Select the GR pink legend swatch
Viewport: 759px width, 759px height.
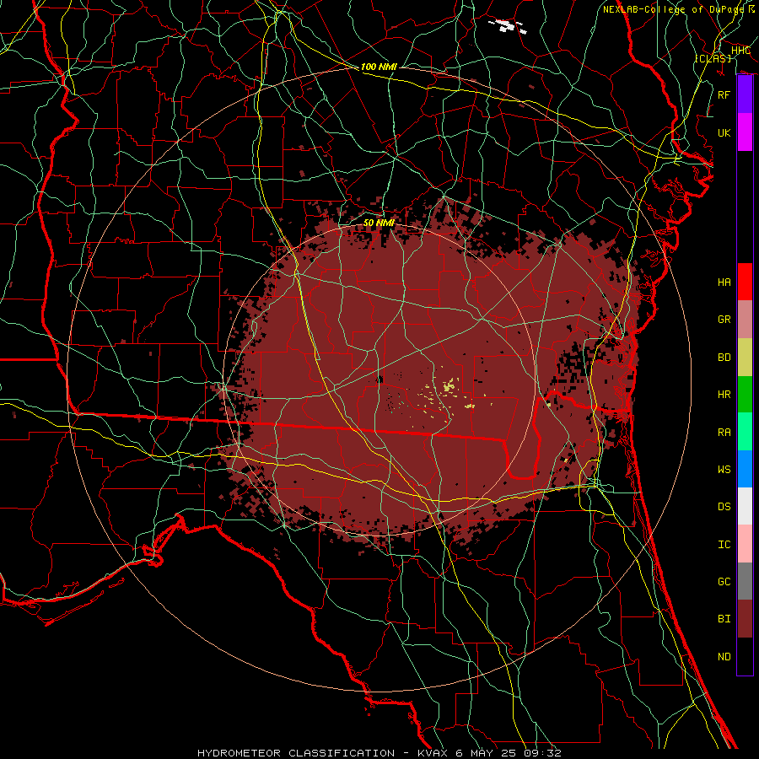745,320
